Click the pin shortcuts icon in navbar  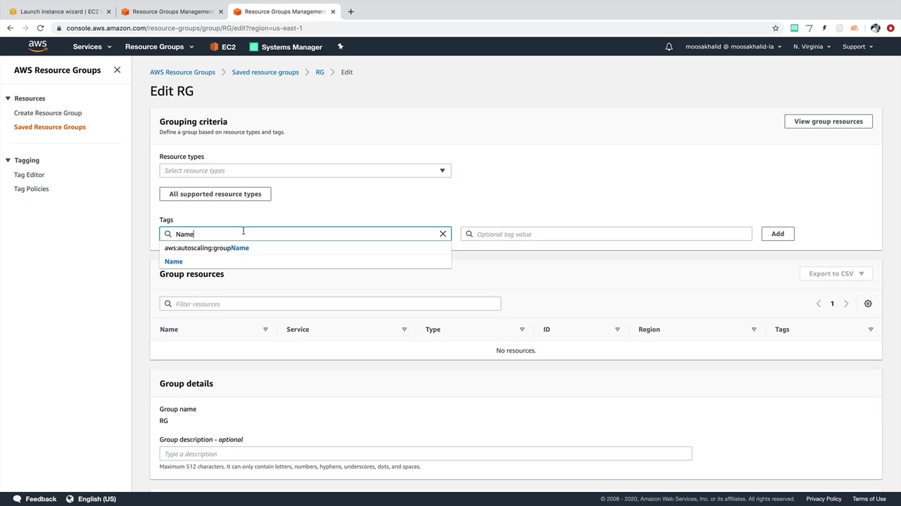[340, 47]
